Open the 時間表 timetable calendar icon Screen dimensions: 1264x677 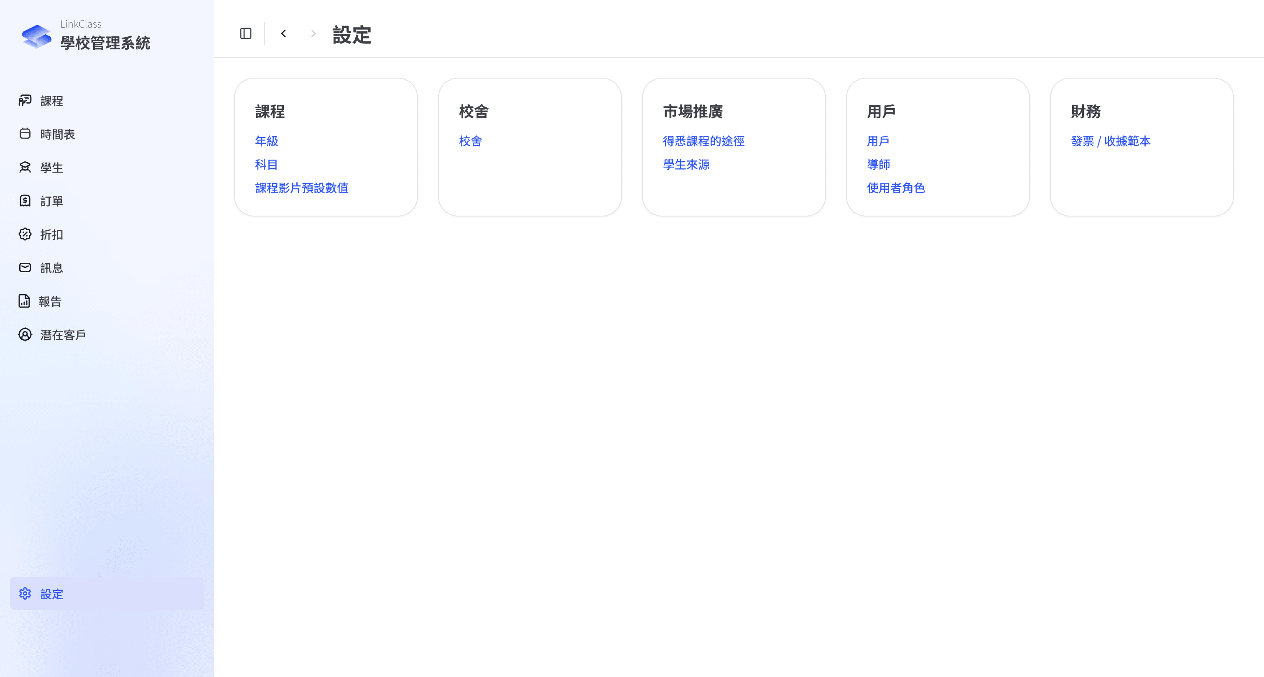pyautogui.click(x=25, y=134)
